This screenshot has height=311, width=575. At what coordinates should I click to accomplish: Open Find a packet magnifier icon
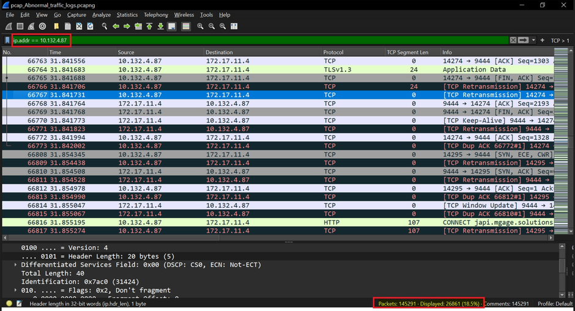pos(105,26)
